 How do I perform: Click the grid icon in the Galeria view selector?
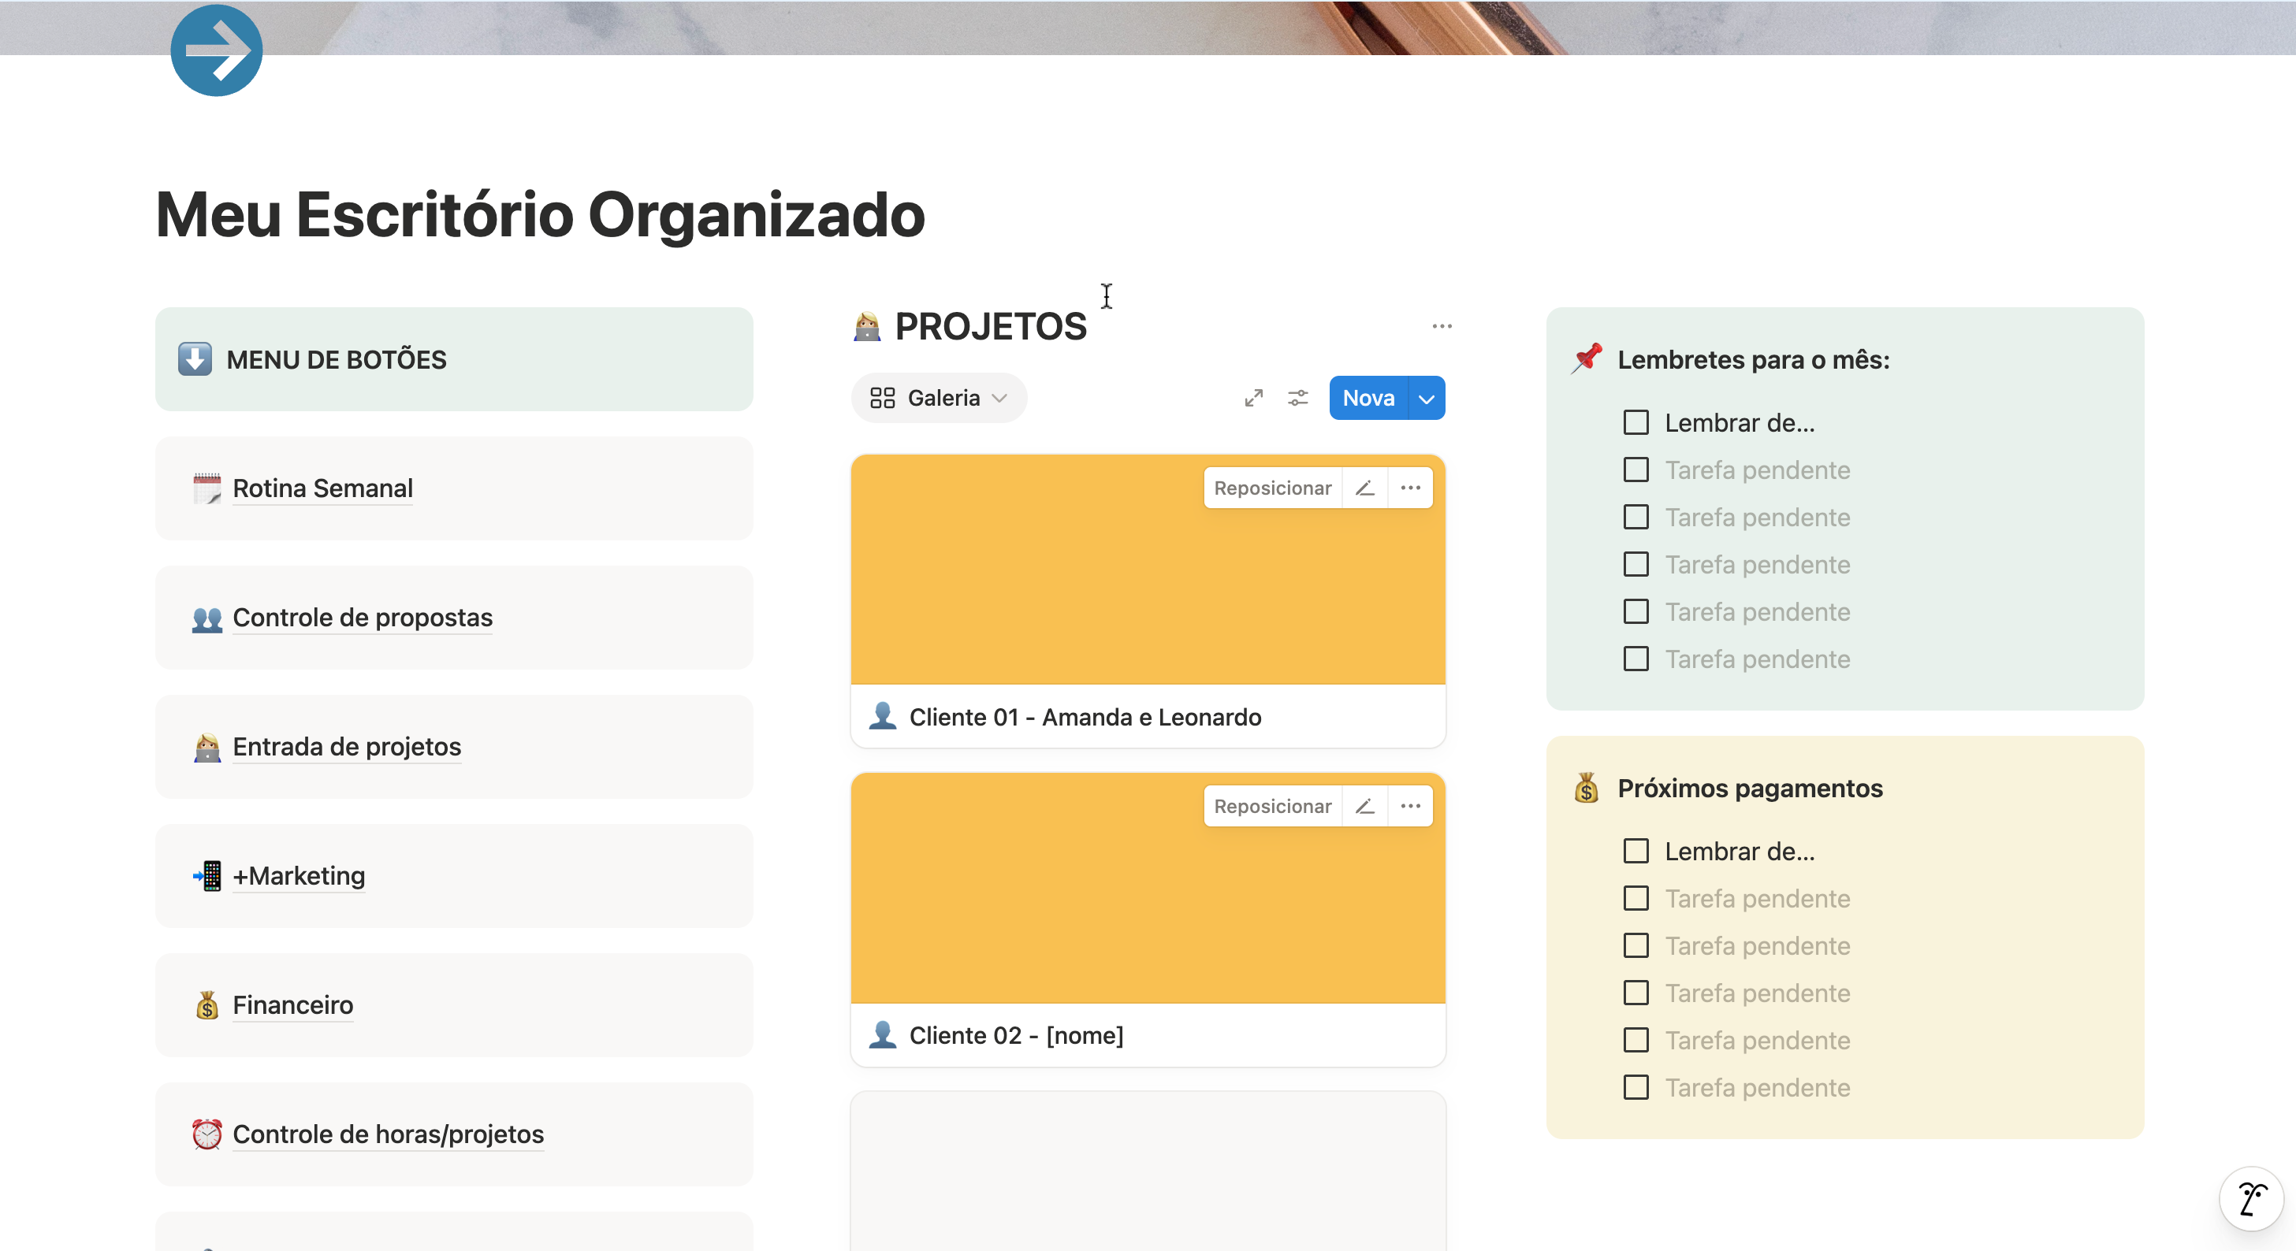[x=883, y=399]
